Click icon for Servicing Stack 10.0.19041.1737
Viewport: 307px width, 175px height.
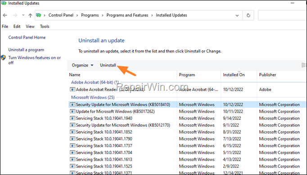tap(72, 145)
